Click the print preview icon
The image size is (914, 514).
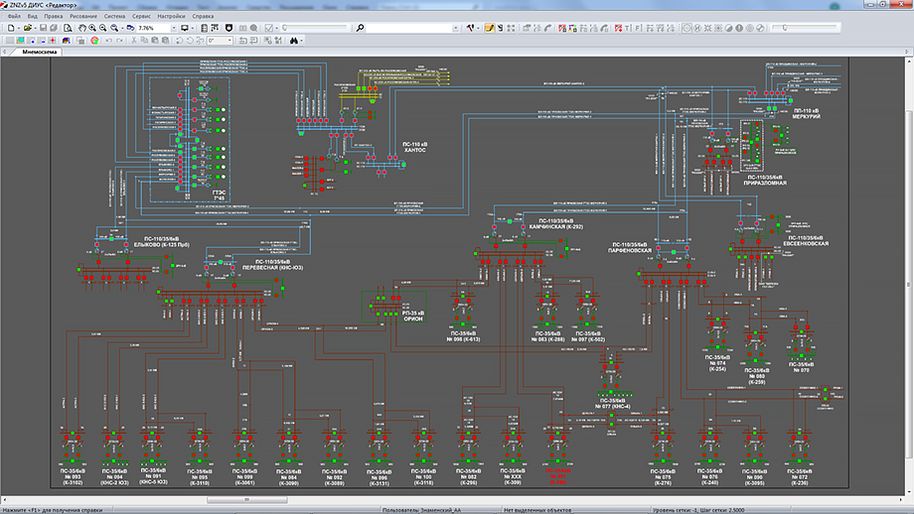click(70, 29)
